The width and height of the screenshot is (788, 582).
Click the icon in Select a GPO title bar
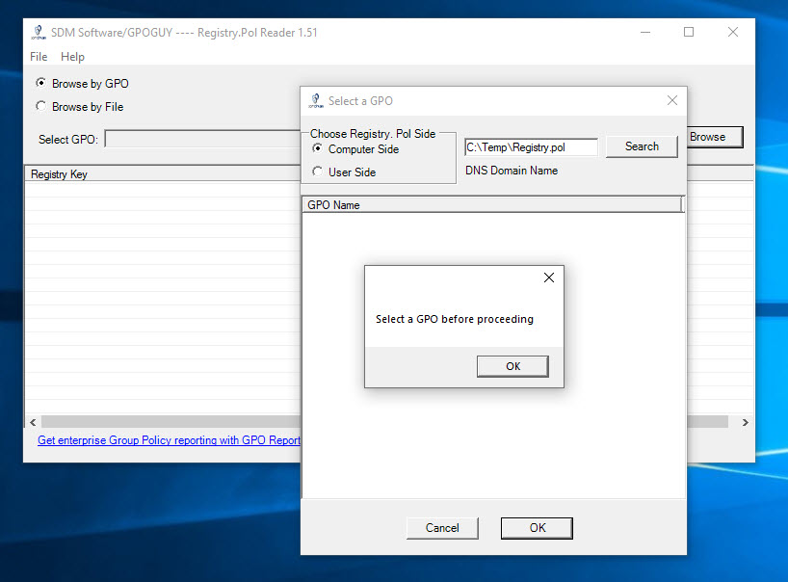click(316, 101)
